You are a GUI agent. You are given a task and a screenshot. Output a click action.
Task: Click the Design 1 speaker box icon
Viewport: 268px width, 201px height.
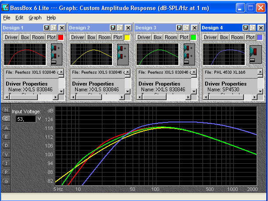click(57, 54)
